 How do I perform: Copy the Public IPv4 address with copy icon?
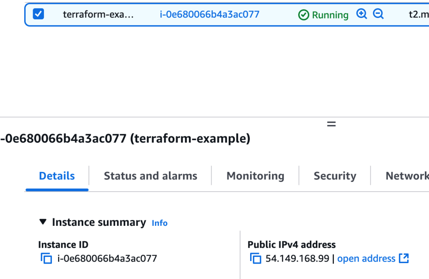(255, 259)
